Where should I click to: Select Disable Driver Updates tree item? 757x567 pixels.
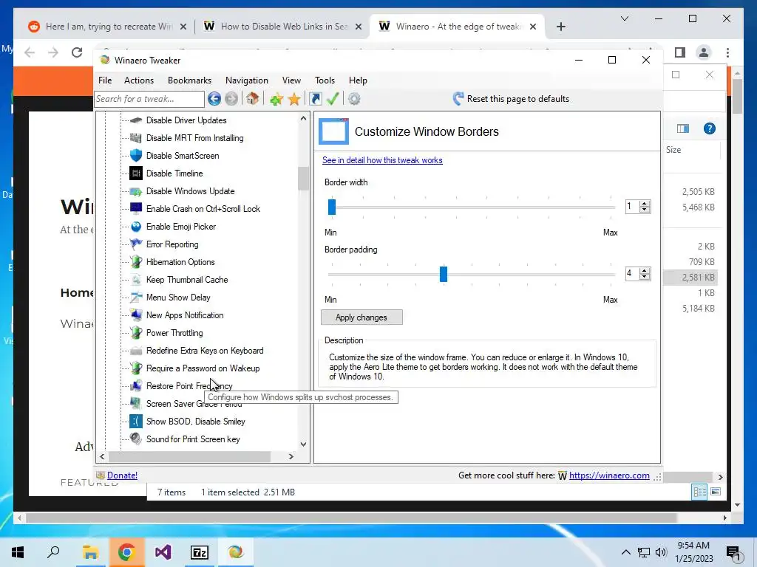point(186,120)
